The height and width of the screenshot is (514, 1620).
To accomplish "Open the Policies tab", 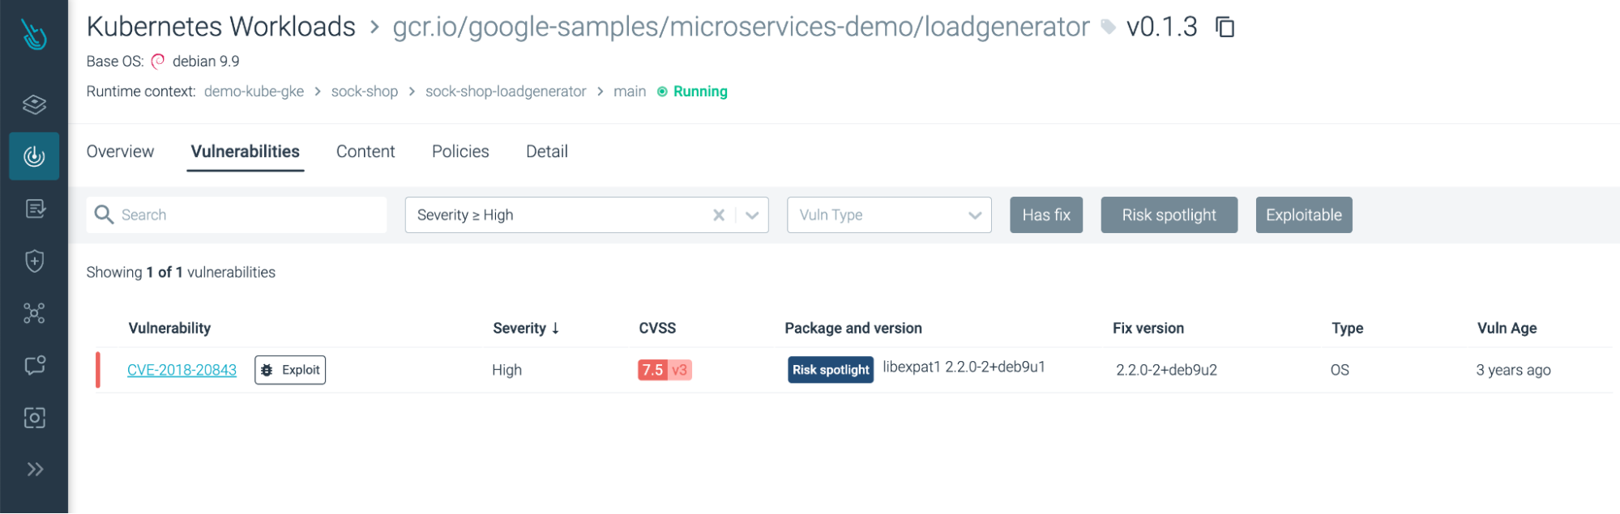I will 460,151.
